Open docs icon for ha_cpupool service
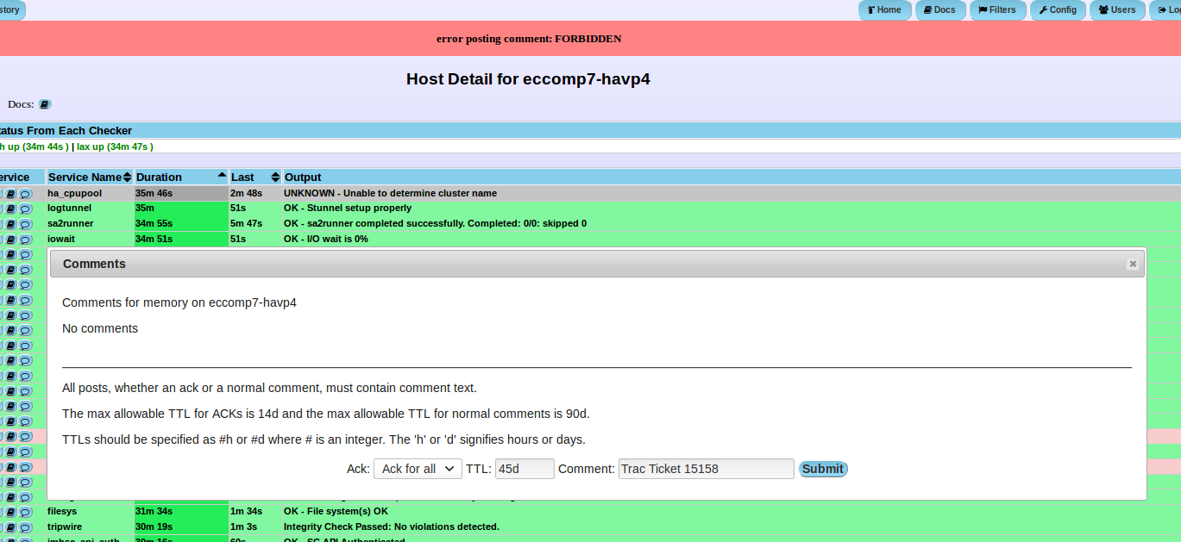Image resolution: width=1181 pixels, height=542 pixels. tap(11, 194)
